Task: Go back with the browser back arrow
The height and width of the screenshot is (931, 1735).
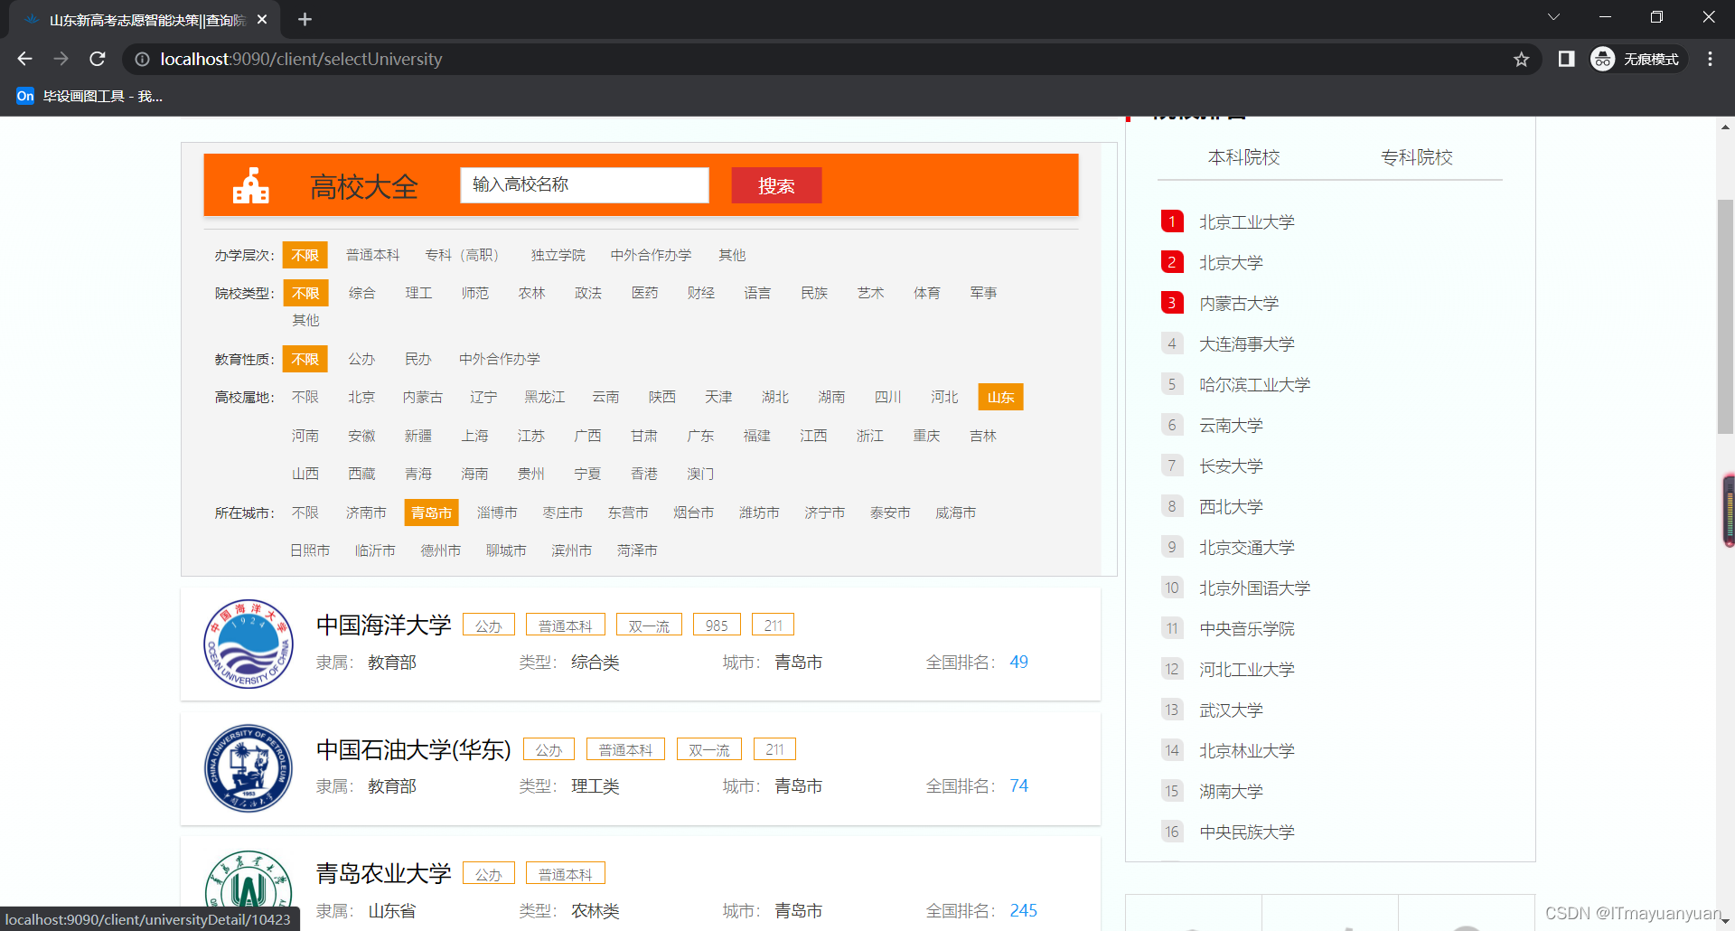Action: tap(24, 59)
